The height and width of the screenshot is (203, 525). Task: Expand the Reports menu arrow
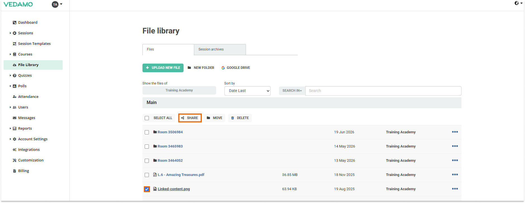[10, 129]
